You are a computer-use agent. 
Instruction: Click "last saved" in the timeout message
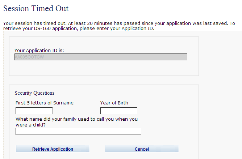(x=214, y=23)
